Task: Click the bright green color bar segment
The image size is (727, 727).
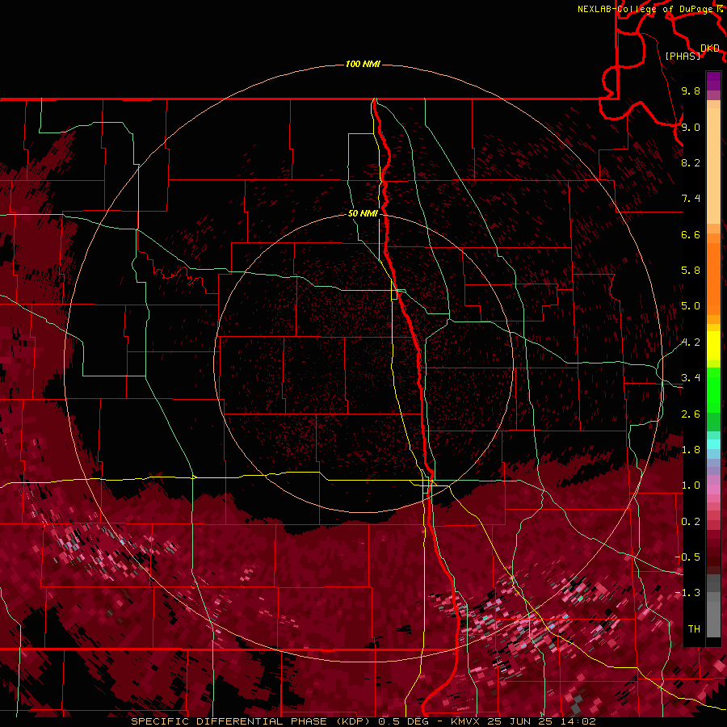Action: coord(713,390)
